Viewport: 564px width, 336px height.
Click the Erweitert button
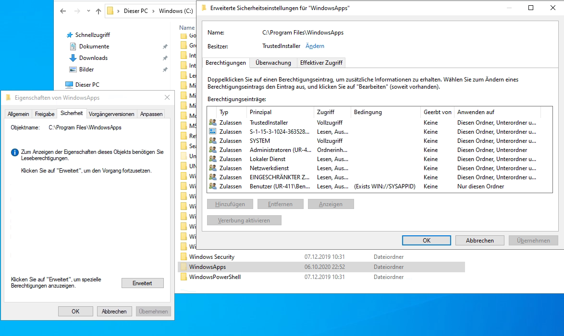[x=142, y=283]
